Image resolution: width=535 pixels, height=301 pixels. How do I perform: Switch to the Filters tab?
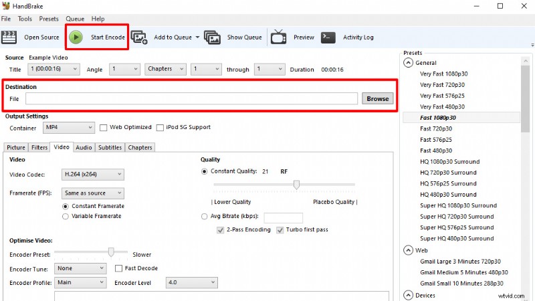pos(39,147)
